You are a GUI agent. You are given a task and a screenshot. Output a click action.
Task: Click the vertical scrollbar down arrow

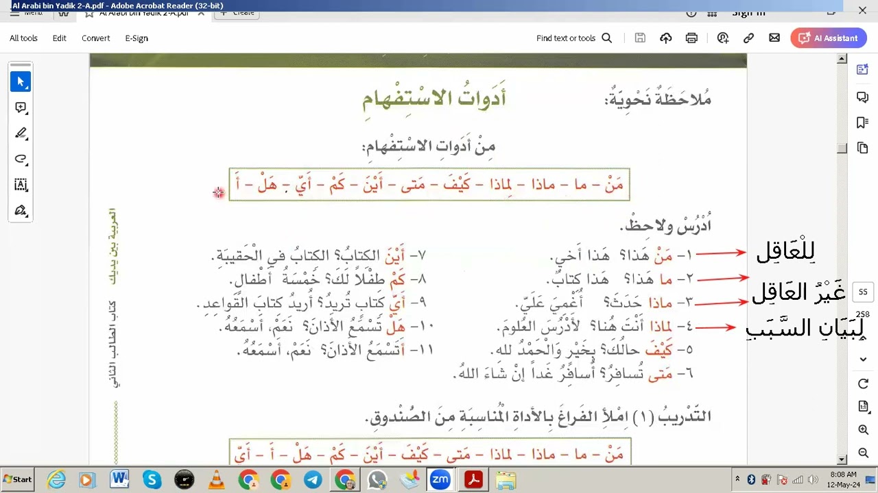pyautogui.click(x=842, y=459)
